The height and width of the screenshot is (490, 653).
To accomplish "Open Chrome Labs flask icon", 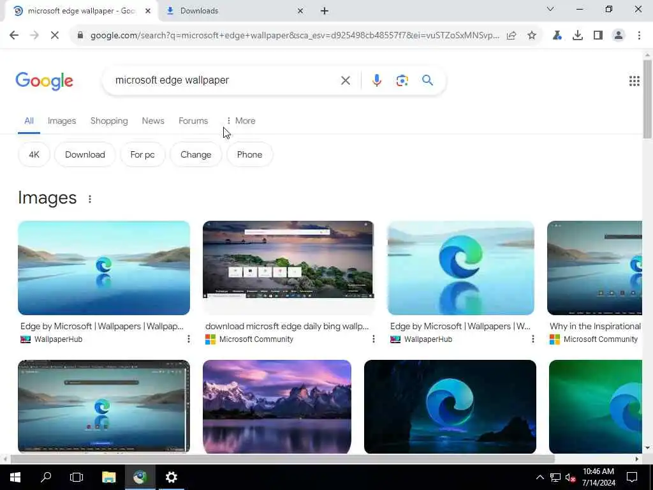I will click(557, 36).
